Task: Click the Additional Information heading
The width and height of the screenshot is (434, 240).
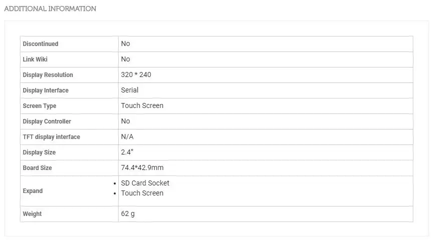Action: point(50,8)
